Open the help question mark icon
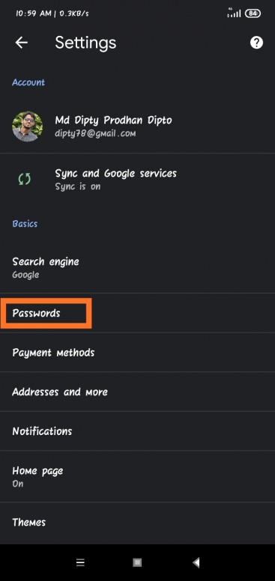 [256, 43]
